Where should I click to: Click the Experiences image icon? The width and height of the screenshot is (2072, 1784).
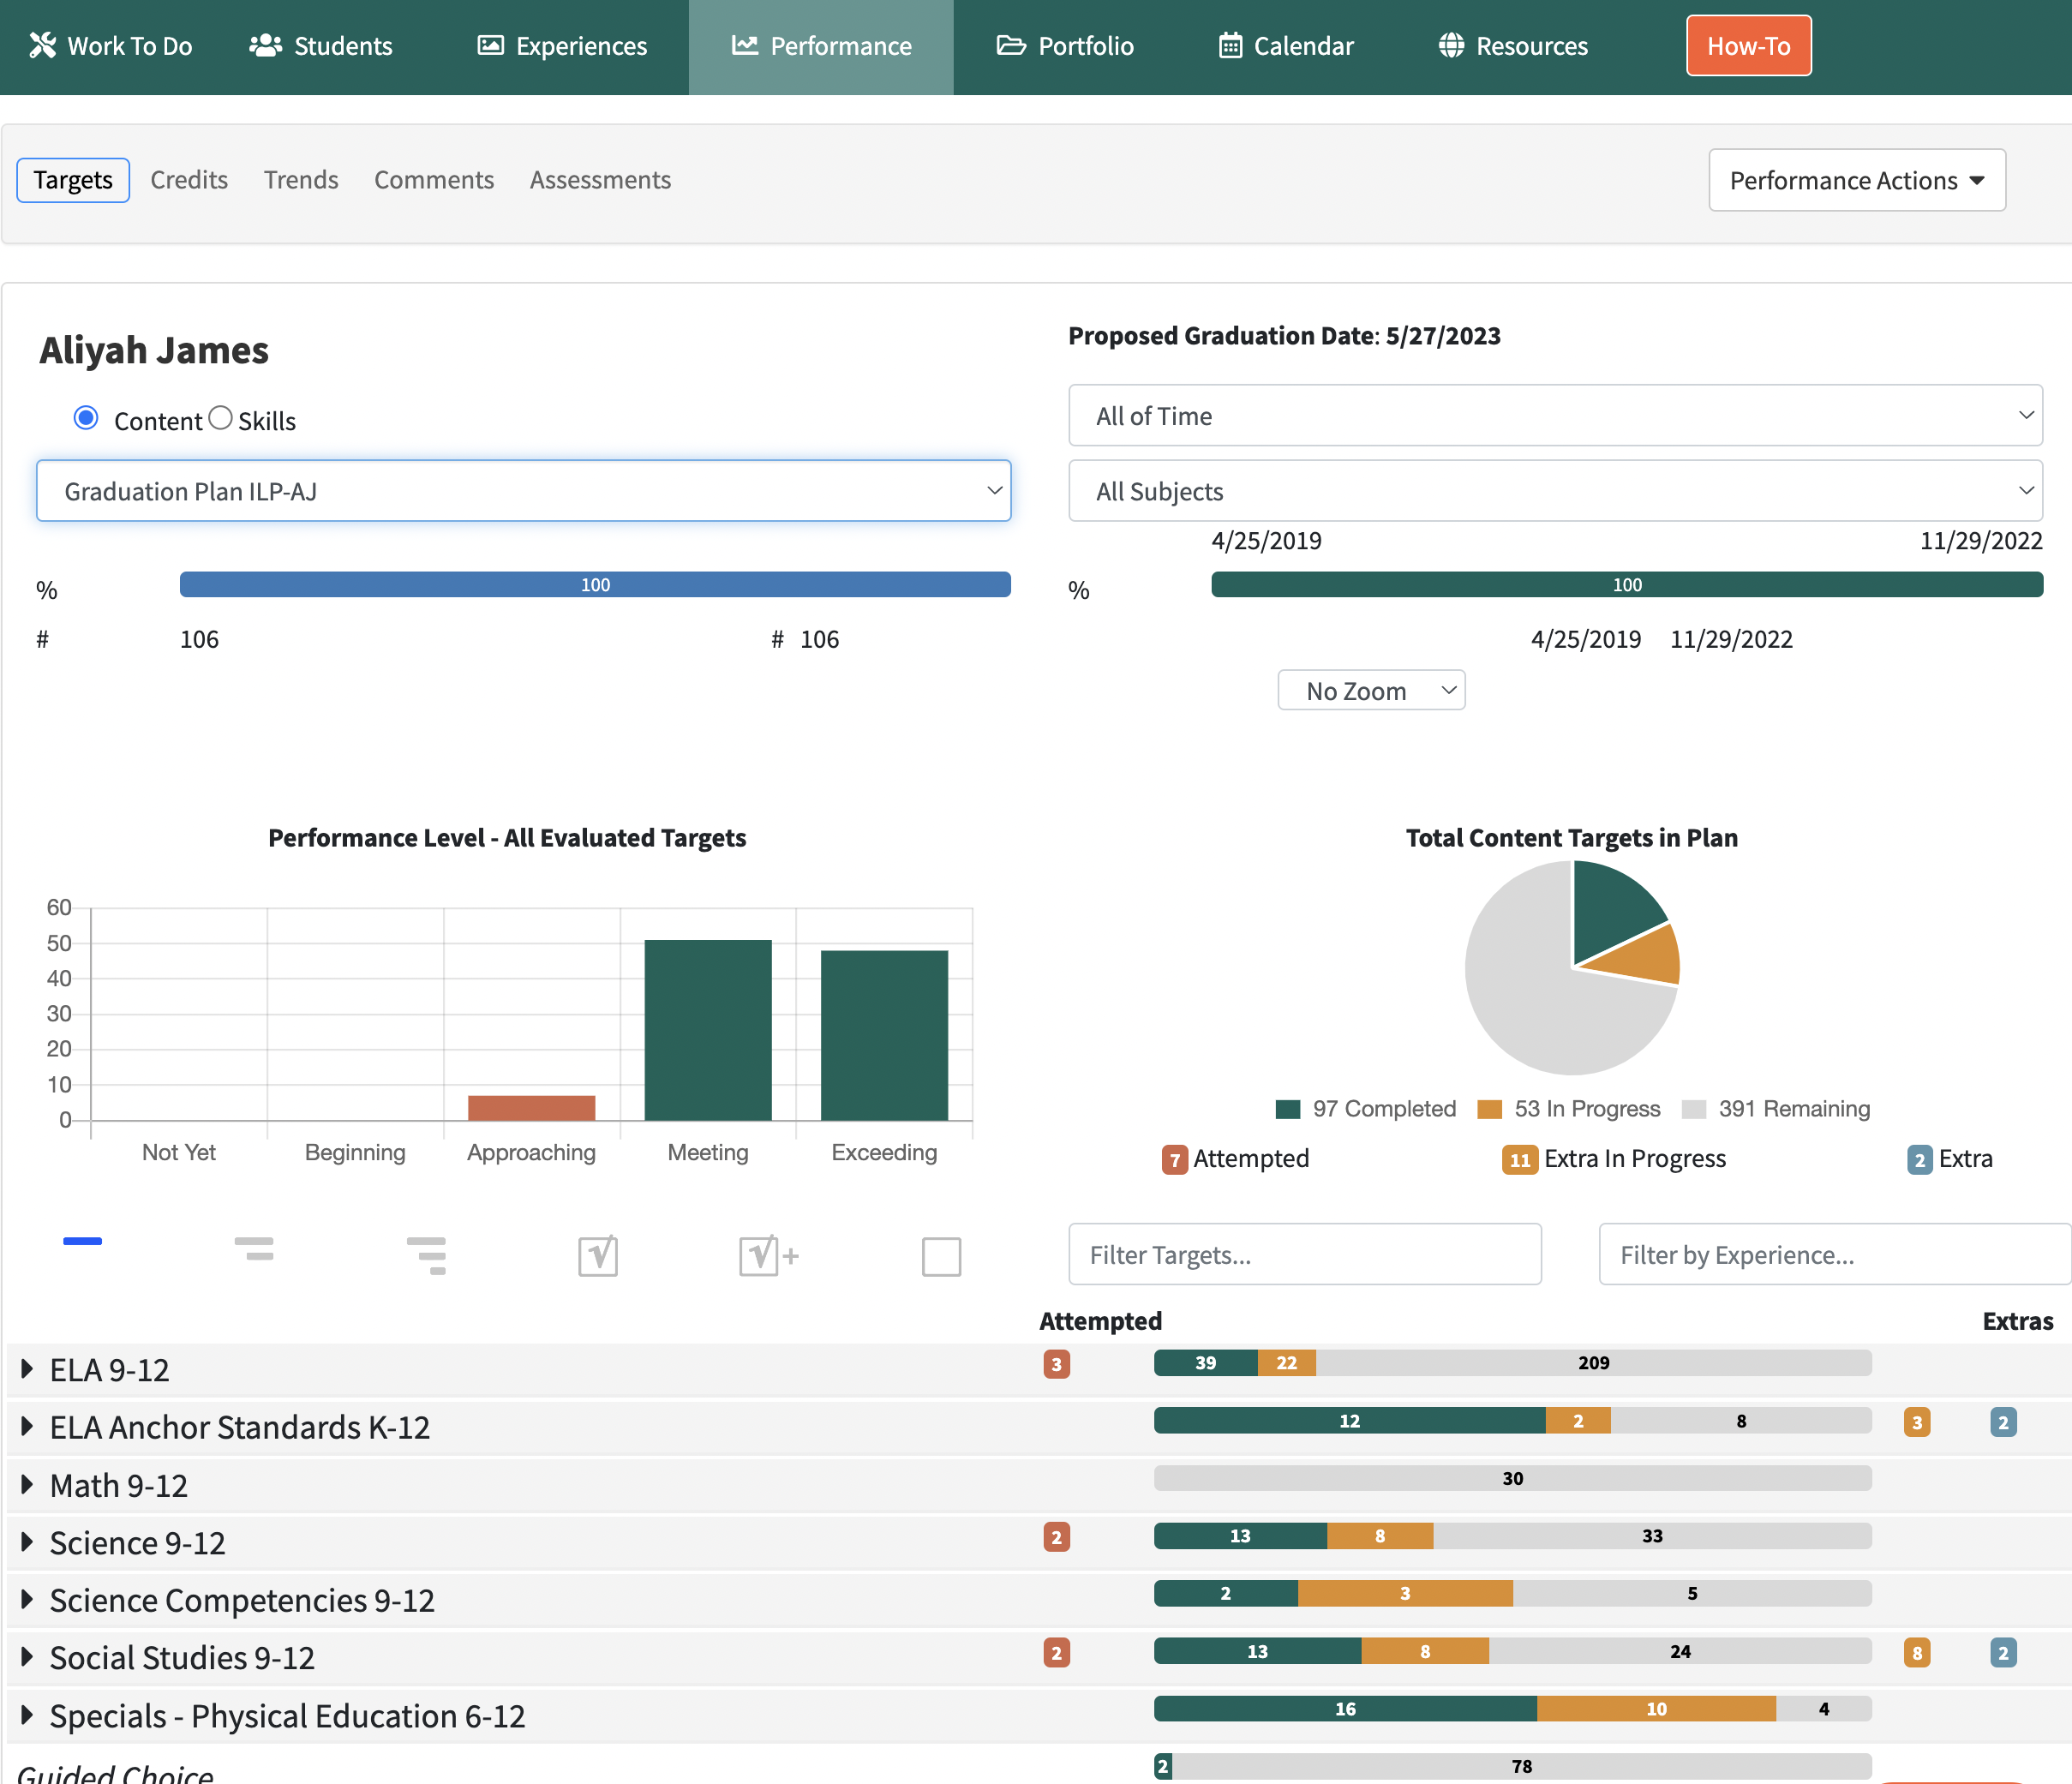click(x=490, y=45)
